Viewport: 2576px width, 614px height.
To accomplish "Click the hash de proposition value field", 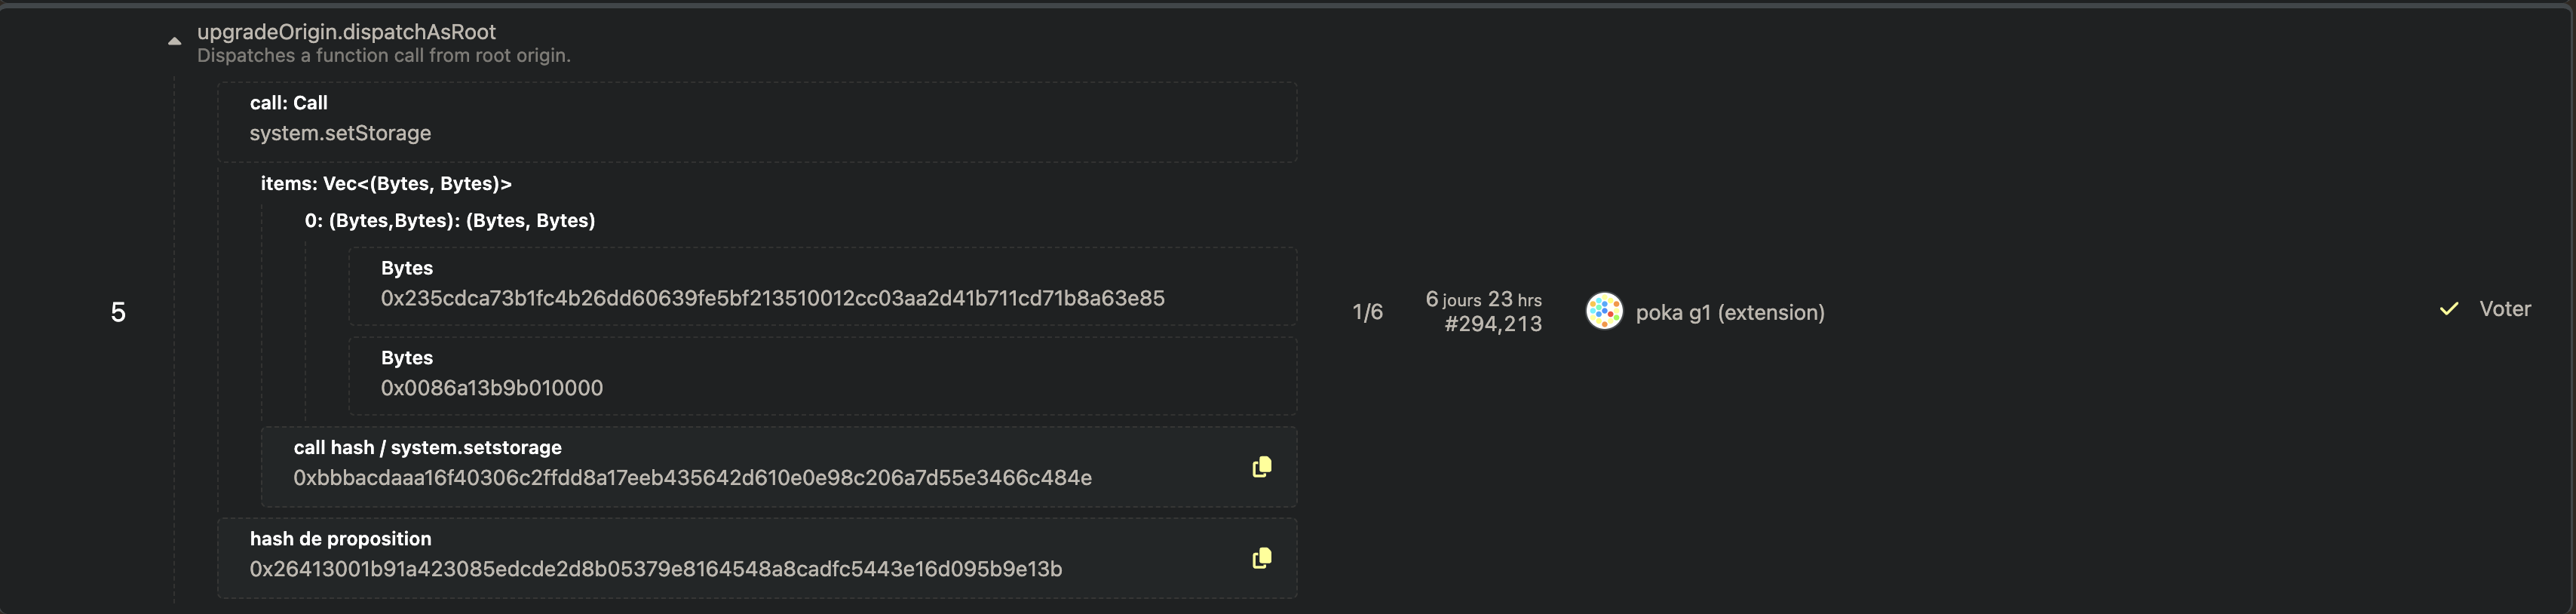I will pos(655,569).
